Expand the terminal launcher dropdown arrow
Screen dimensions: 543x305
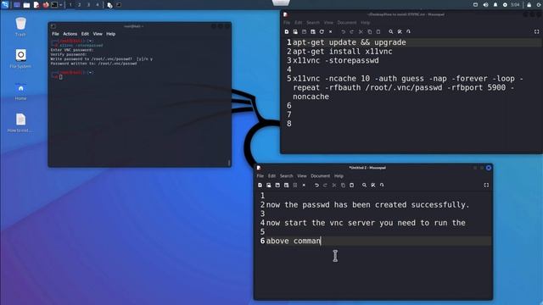coord(61,5)
